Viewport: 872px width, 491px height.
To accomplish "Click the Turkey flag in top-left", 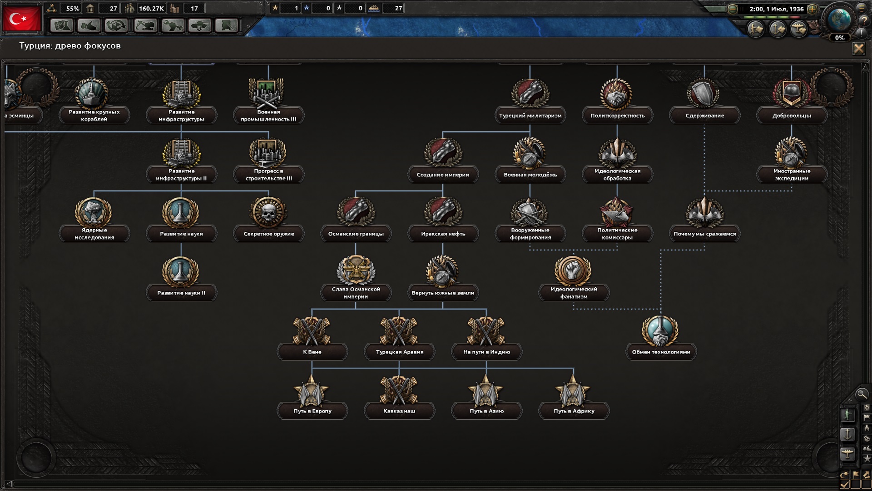I will [x=21, y=19].
